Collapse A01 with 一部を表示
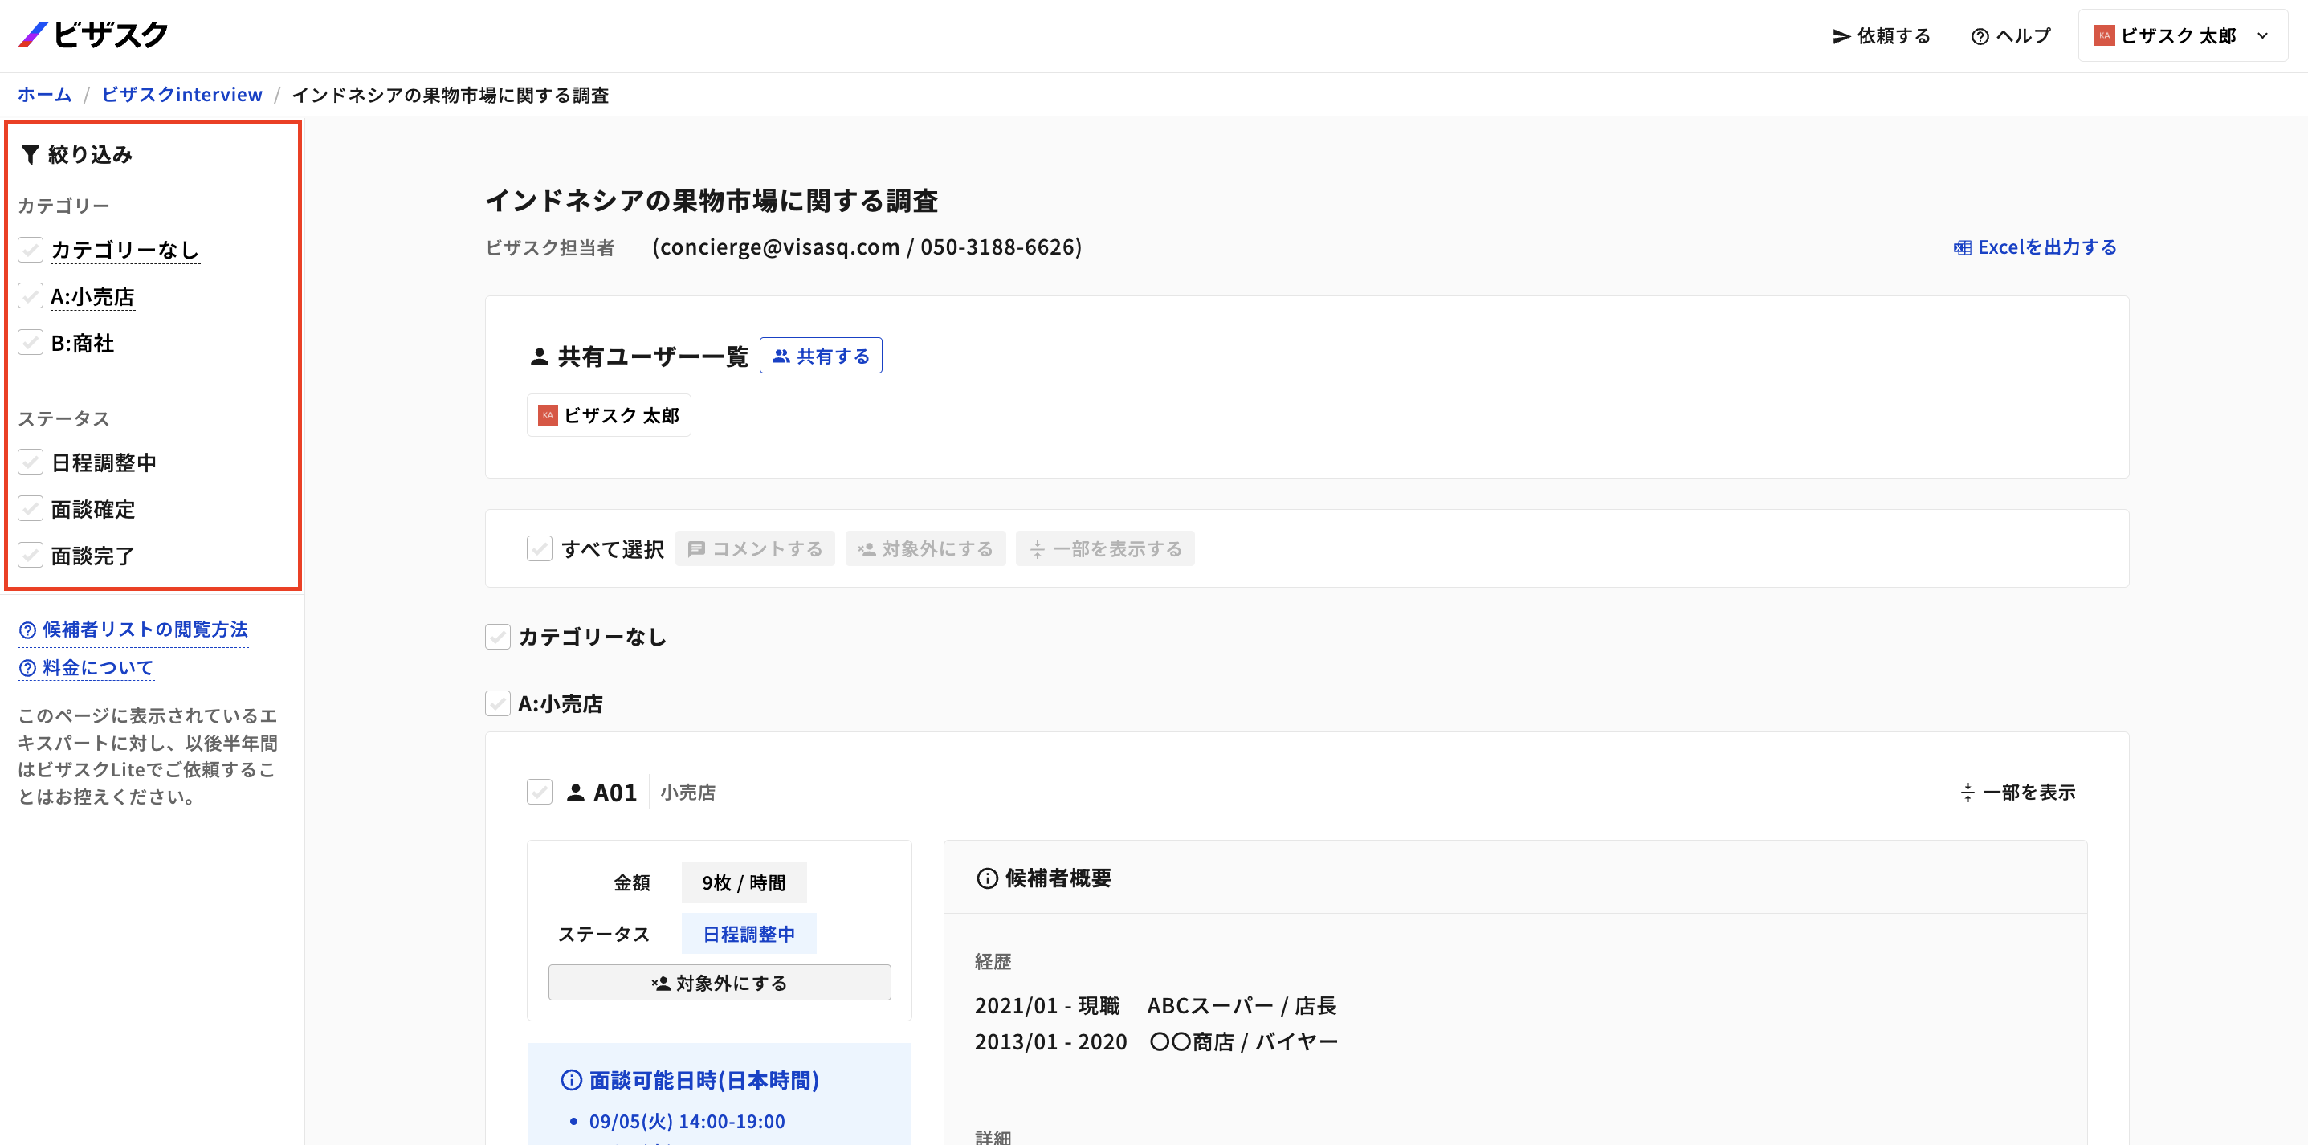Image resolution: width=2308 pixels, height=1145 pixels. tap(2016, 792)
